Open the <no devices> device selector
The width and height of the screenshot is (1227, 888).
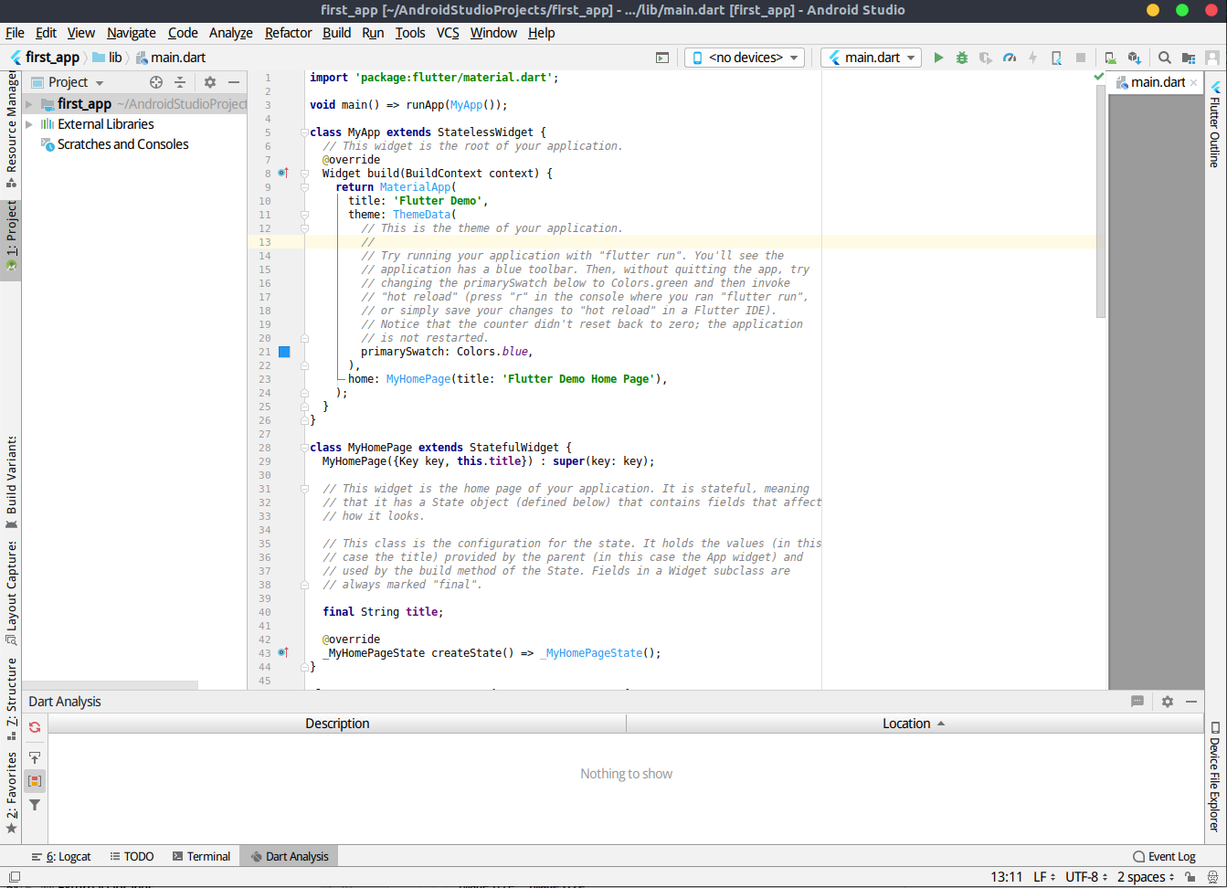[x=744, y=57]
